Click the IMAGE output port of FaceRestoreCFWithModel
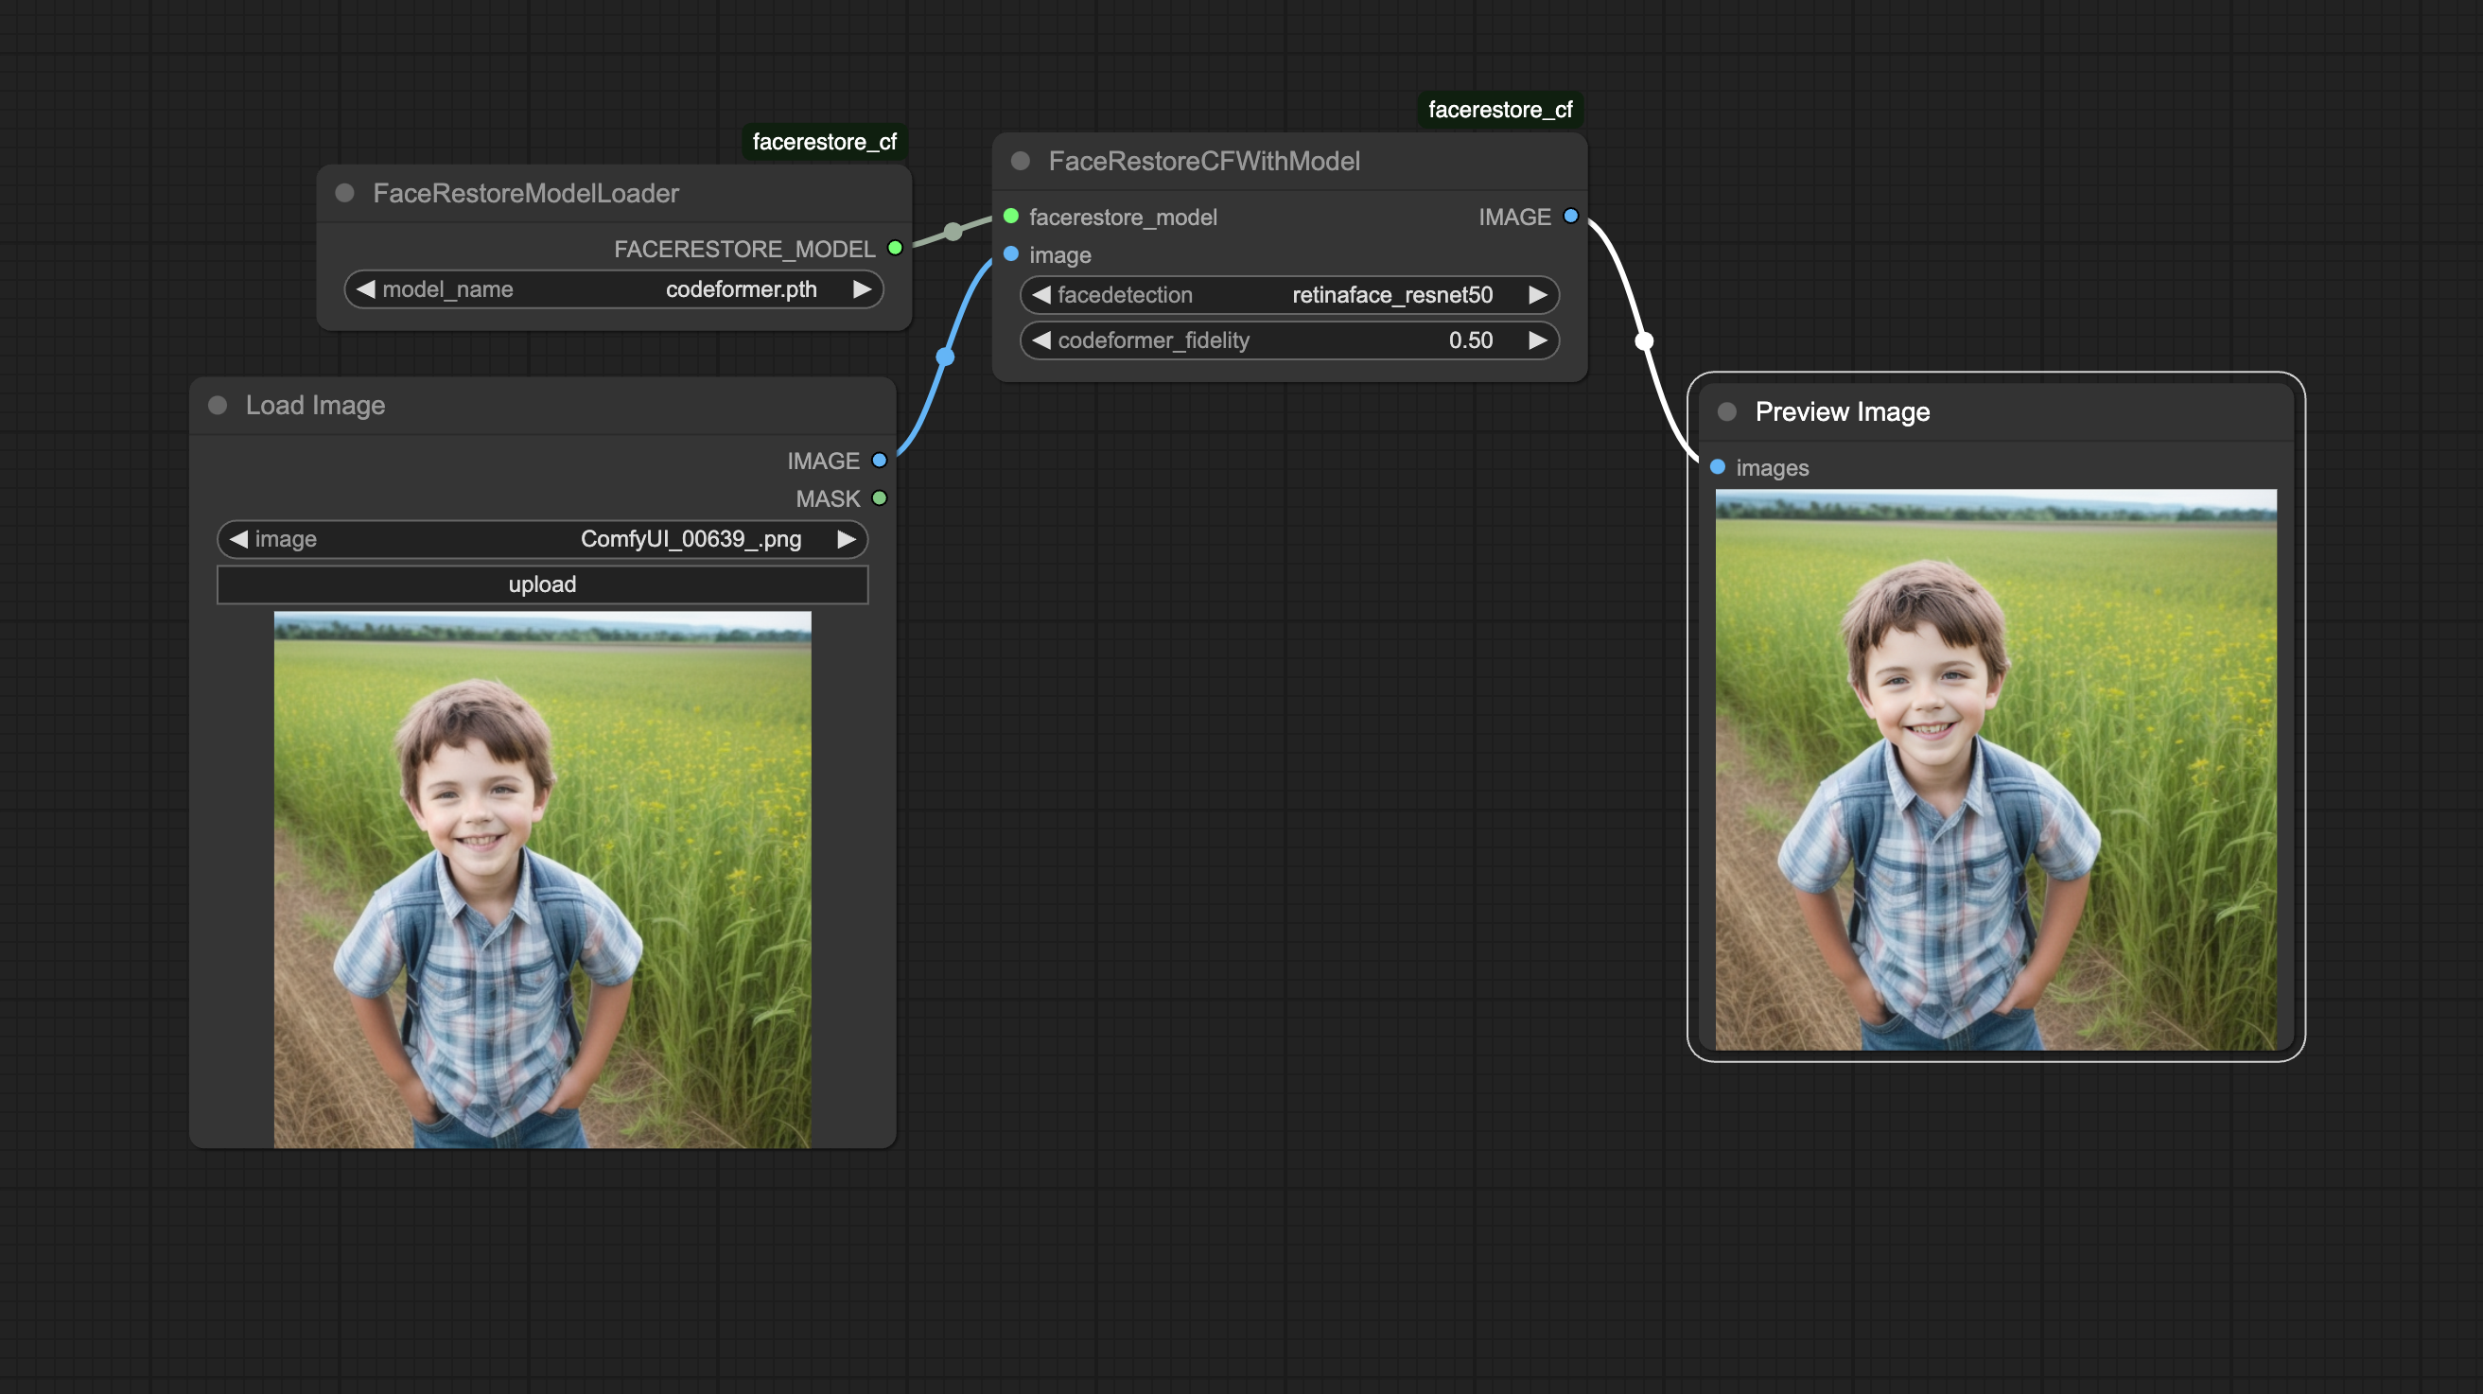This screenshot has width=2483, height=1394. 1570,216
